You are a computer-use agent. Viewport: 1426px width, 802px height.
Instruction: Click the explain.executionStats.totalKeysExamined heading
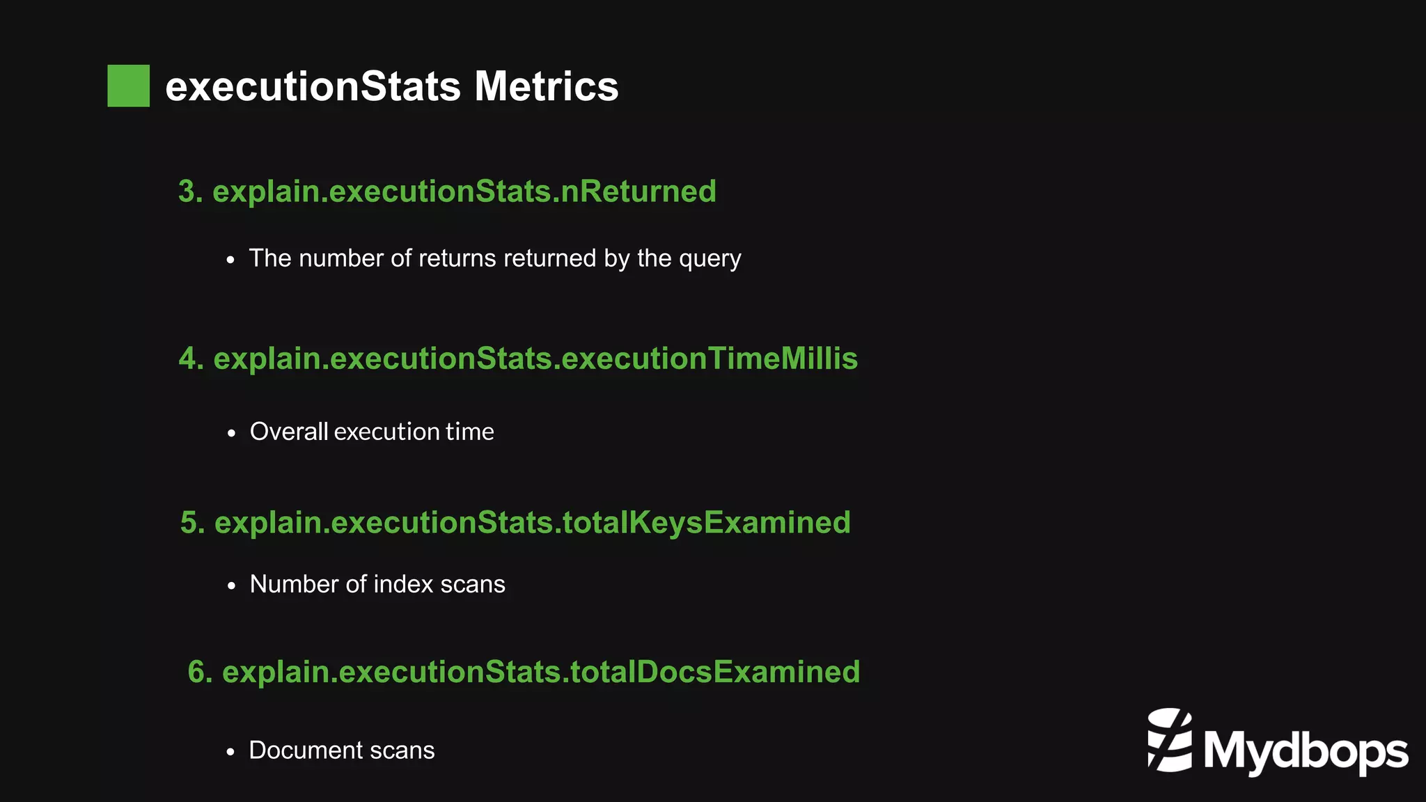(x=515, y=523)
